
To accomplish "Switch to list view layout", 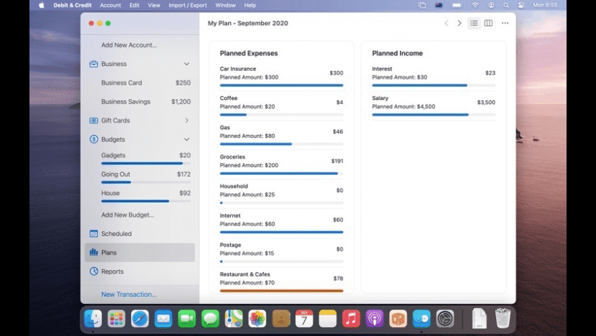I will click(474, 23).
